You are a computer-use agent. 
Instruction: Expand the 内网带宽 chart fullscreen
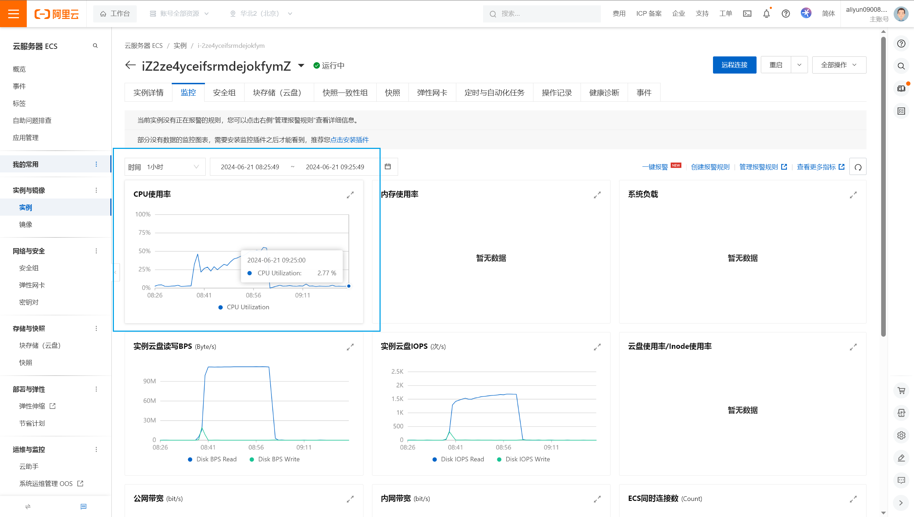(x=597, y=499)
